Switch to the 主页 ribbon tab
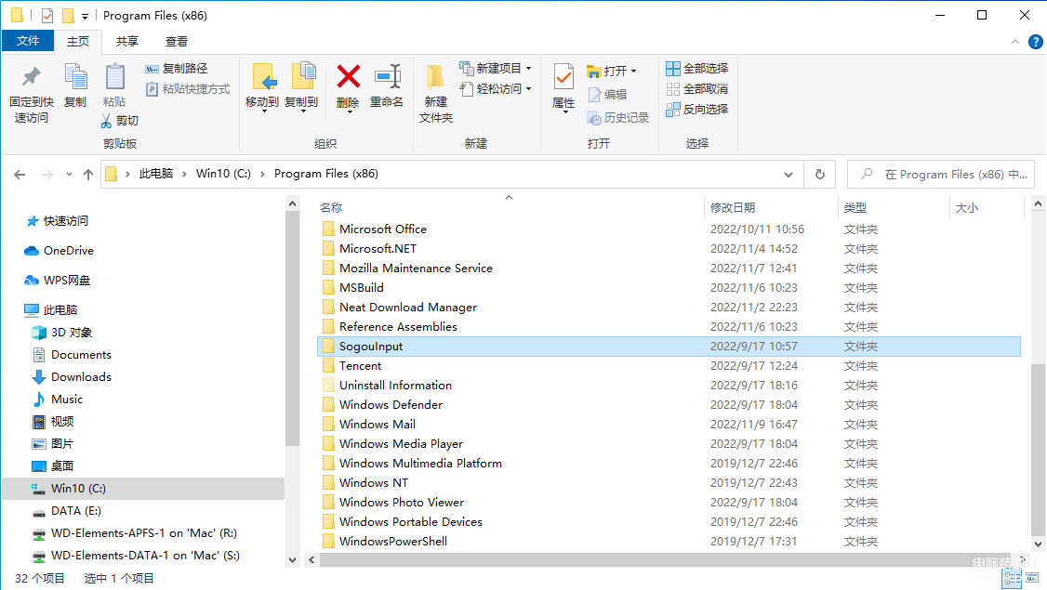The image size is (1047, 590). pos(77,42)
